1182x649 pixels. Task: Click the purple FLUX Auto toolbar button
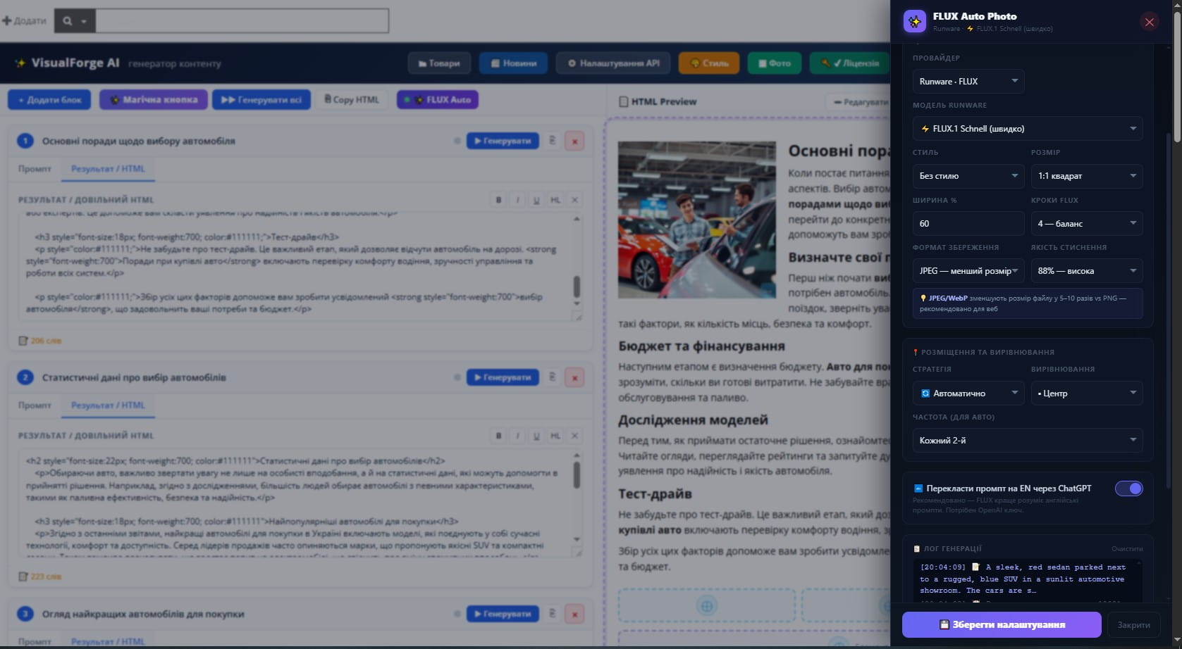(x=438, y=100)
